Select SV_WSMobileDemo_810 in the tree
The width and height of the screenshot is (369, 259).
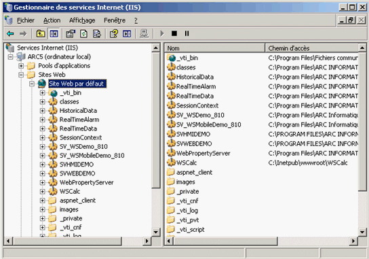tap(92, 155)
